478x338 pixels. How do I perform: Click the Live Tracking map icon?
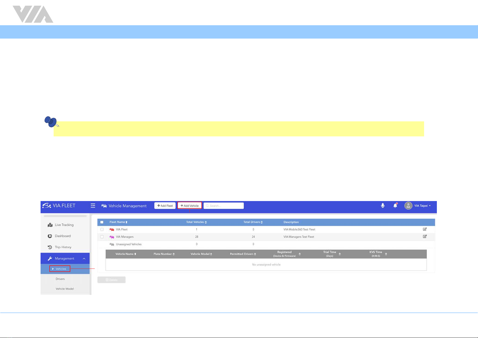(x=50, y=225)
